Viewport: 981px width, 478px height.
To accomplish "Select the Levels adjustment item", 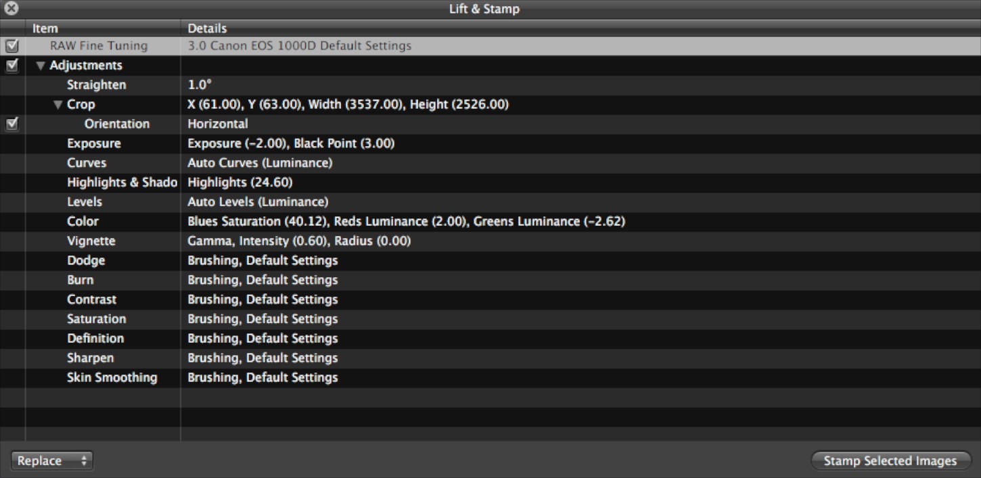I will 85,202.
